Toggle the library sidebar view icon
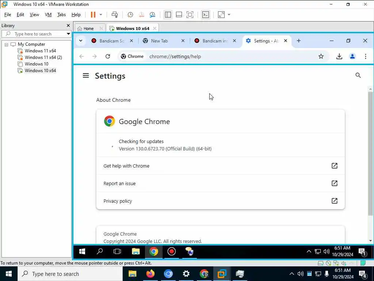Screen dimensions: 374x281 pyautogui.click(x=168, y=15)
